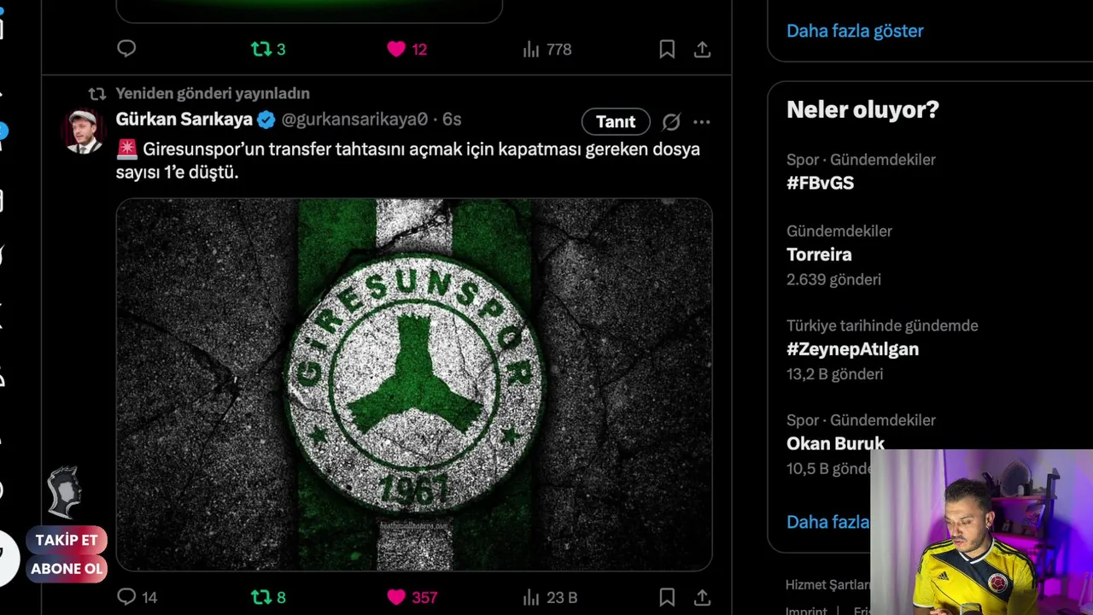
Task: Click the verified badge beside Gürkan Sarıkaya
Action: click(266, 120)
